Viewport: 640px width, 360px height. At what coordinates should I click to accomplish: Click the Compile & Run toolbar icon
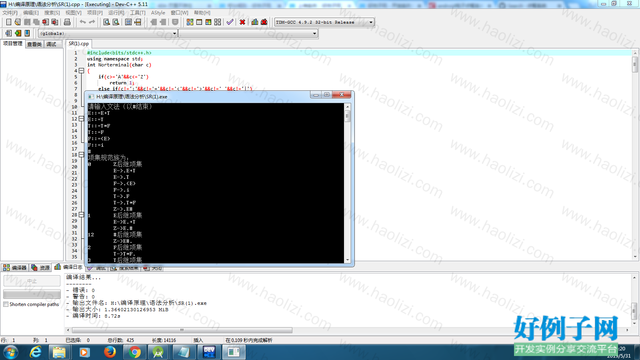pos(208,22)
